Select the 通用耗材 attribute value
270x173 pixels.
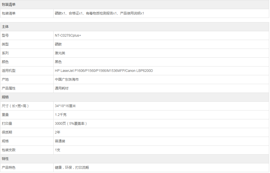point(62,88)
